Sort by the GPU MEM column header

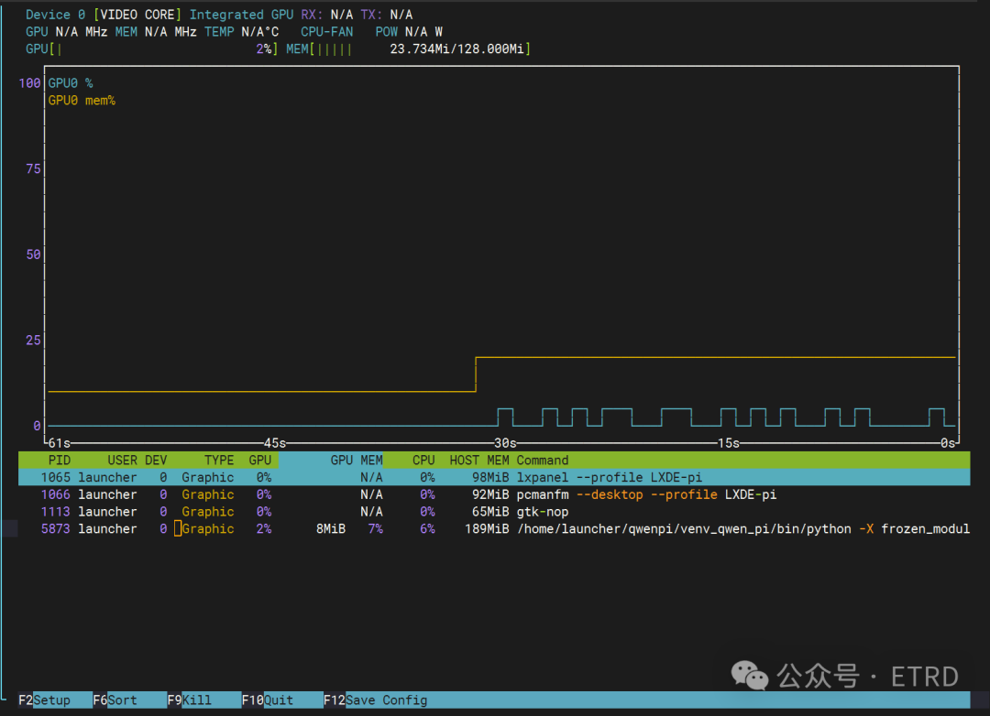(x=356, y=460)
